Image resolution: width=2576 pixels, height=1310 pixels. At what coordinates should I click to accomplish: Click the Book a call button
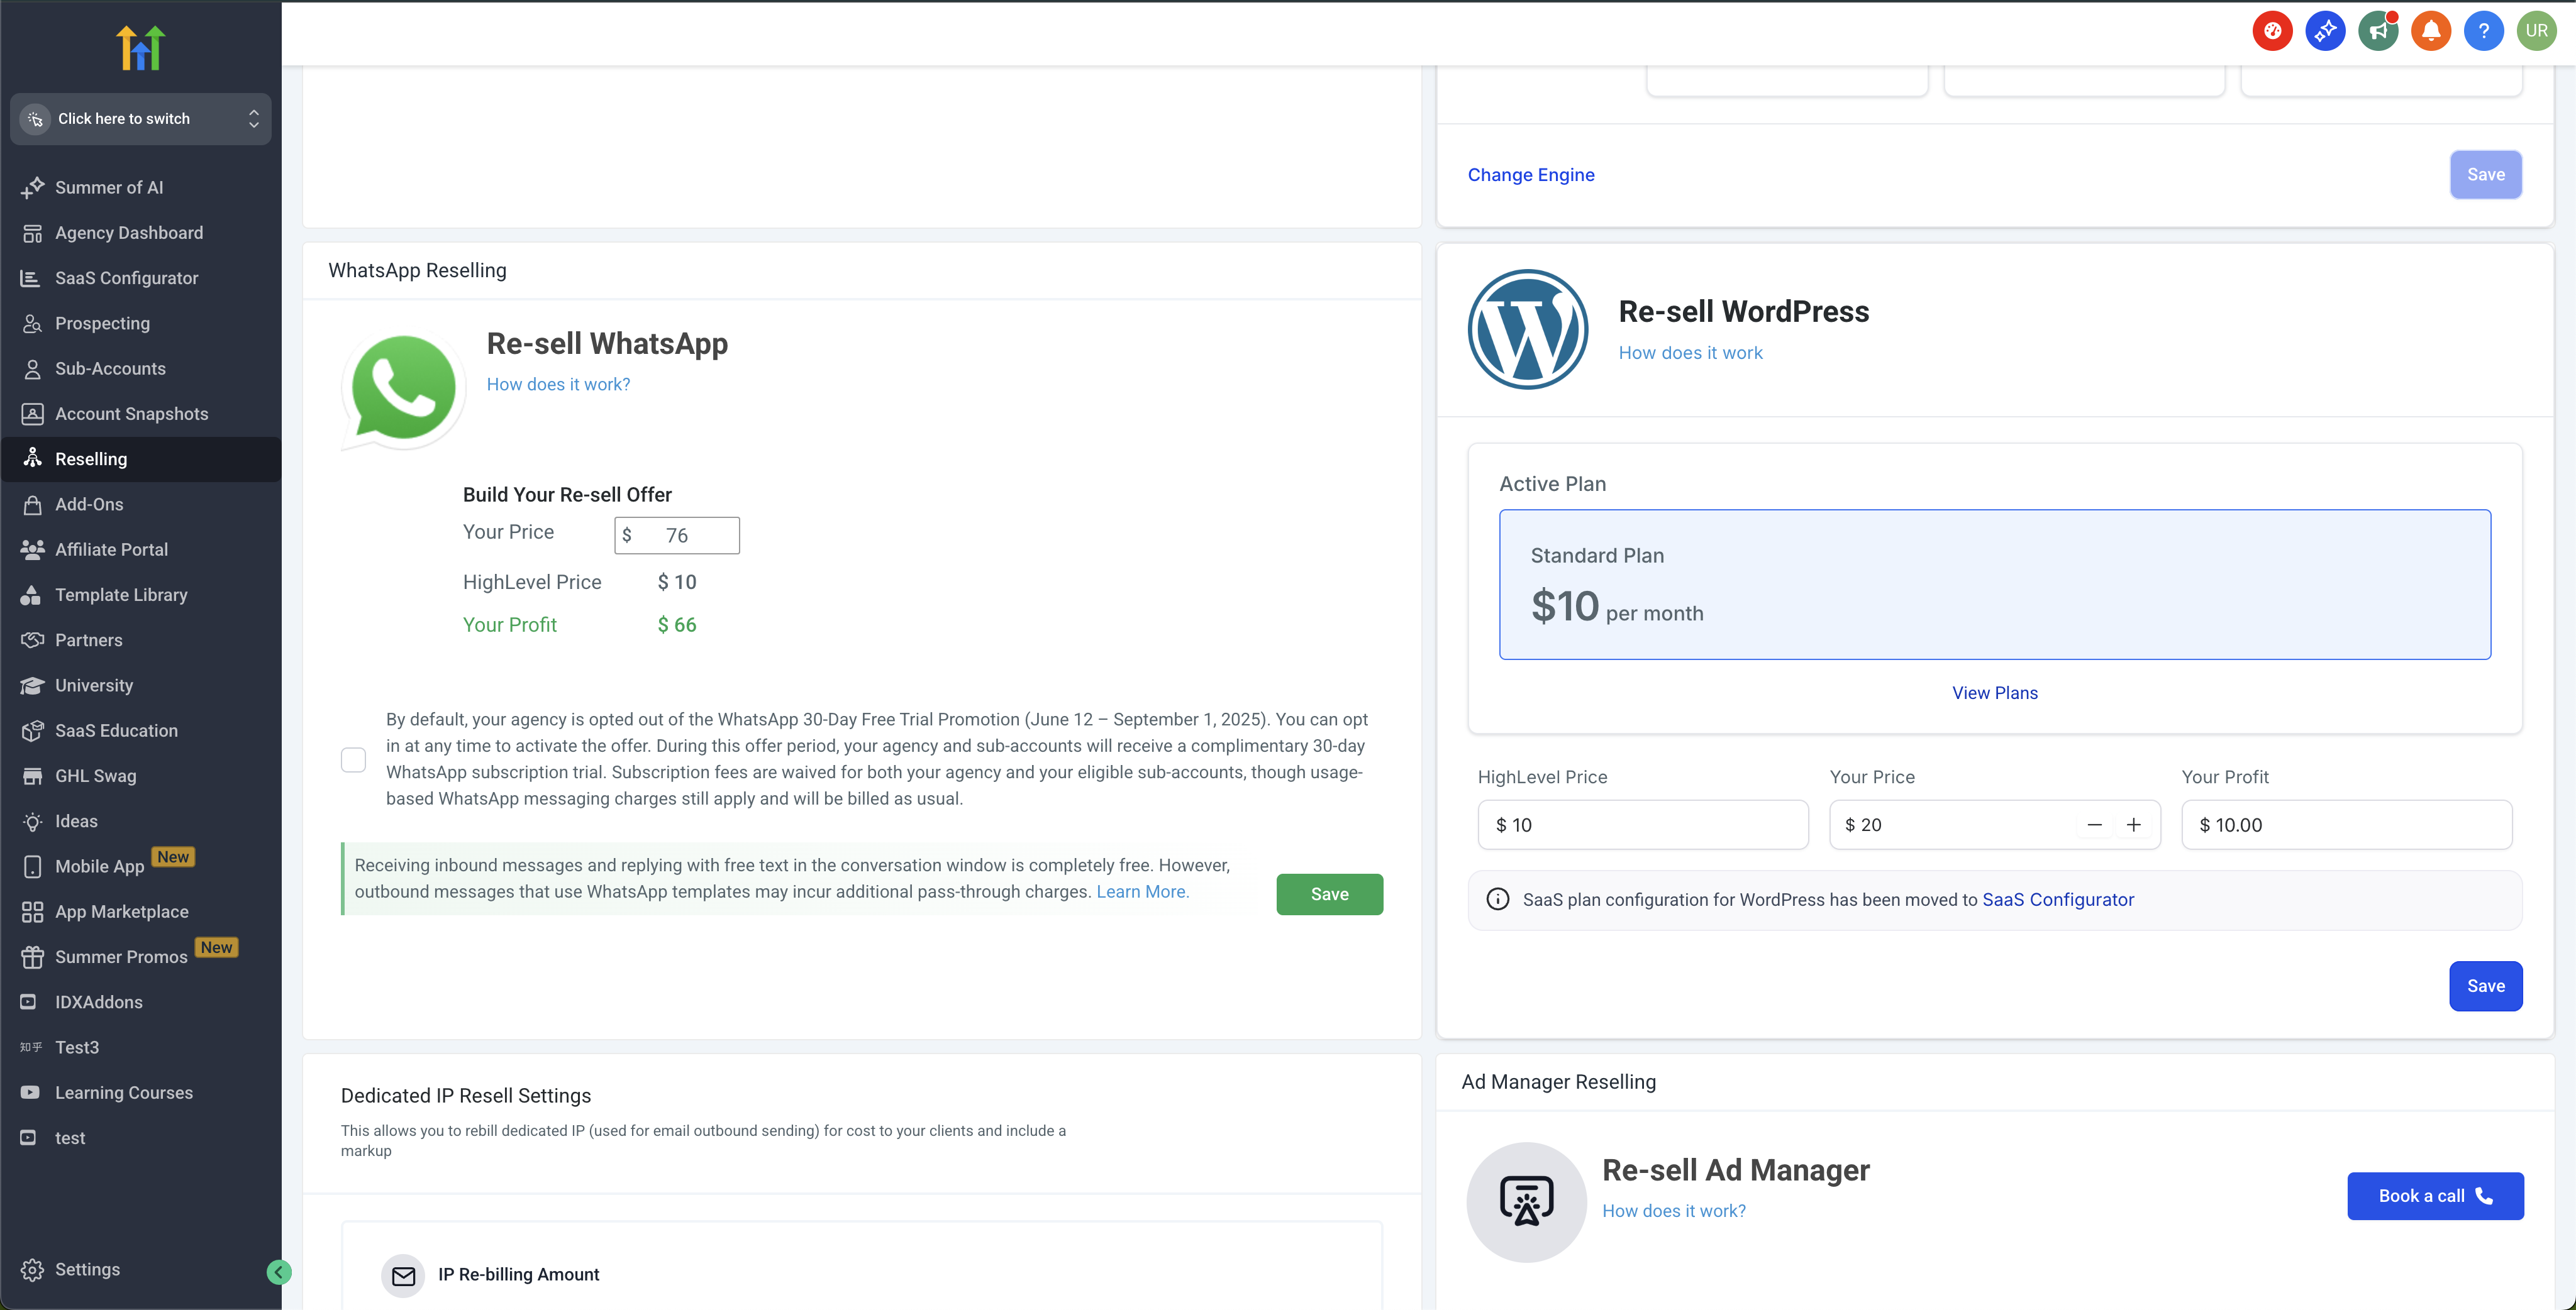pyautogui.click(x=2435, y=1196)
